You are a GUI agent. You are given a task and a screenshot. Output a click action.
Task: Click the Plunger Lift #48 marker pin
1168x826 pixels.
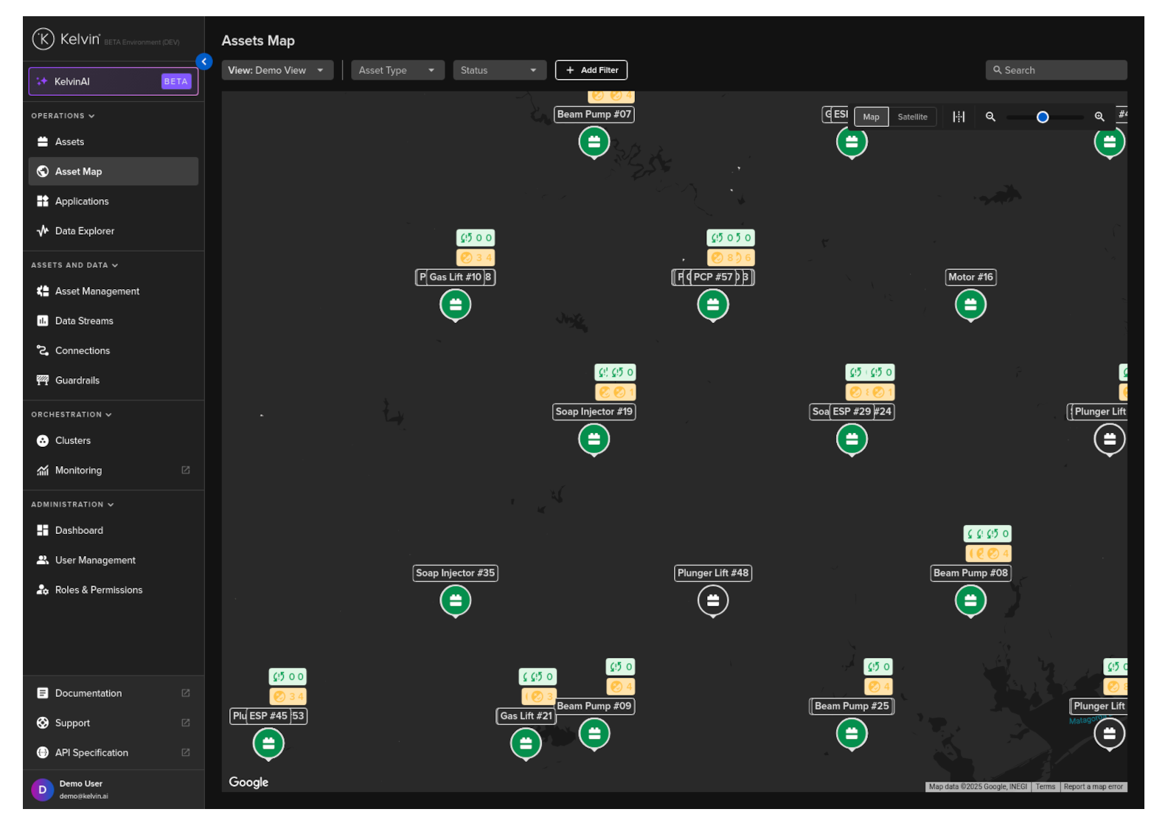point(712,600)
